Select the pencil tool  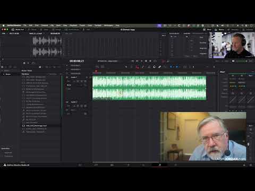tap(143, 67)
